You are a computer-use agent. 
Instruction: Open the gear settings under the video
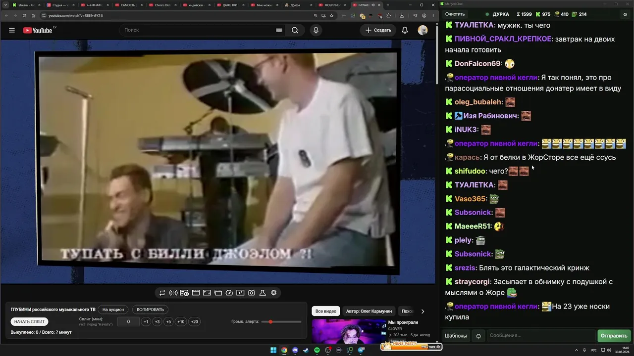tap(273, 293)
